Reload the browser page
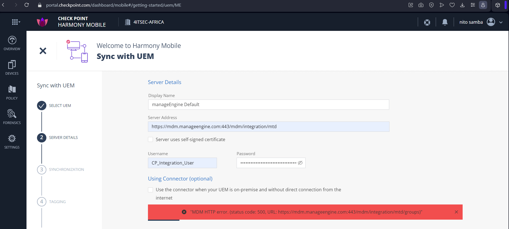Screen dimensions: 509x229 click(27, 5)
